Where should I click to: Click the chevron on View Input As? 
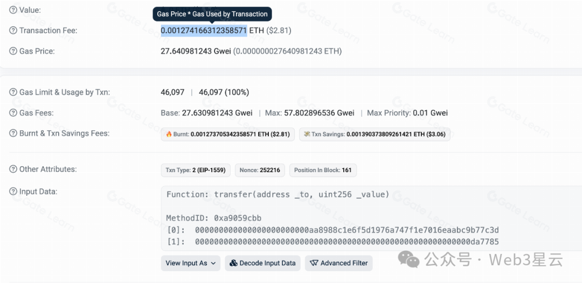click(x=213, y=264)
